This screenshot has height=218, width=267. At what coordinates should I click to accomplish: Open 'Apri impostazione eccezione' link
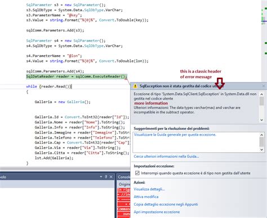(157, 212)
